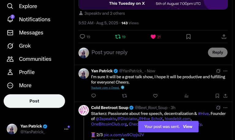
Task: Open Explore from the sidebar
Action: tap(22, 6)
